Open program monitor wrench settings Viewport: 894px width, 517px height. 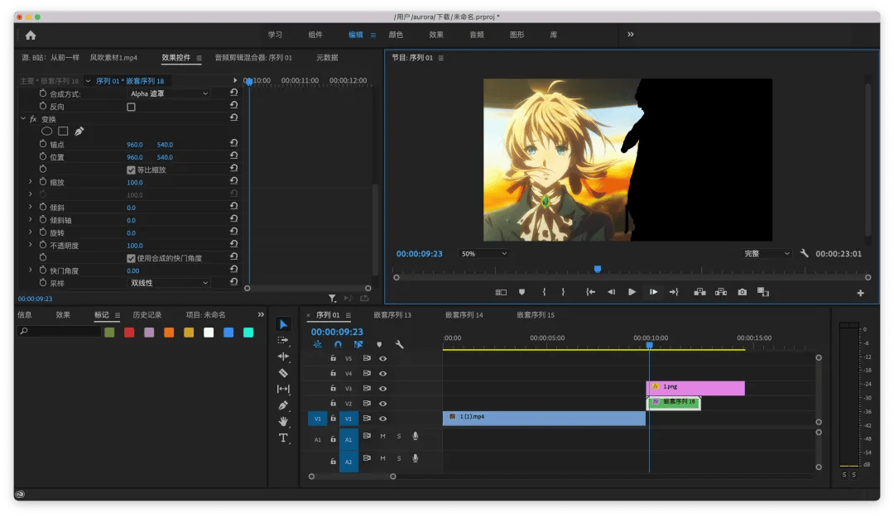click(804, 253)
